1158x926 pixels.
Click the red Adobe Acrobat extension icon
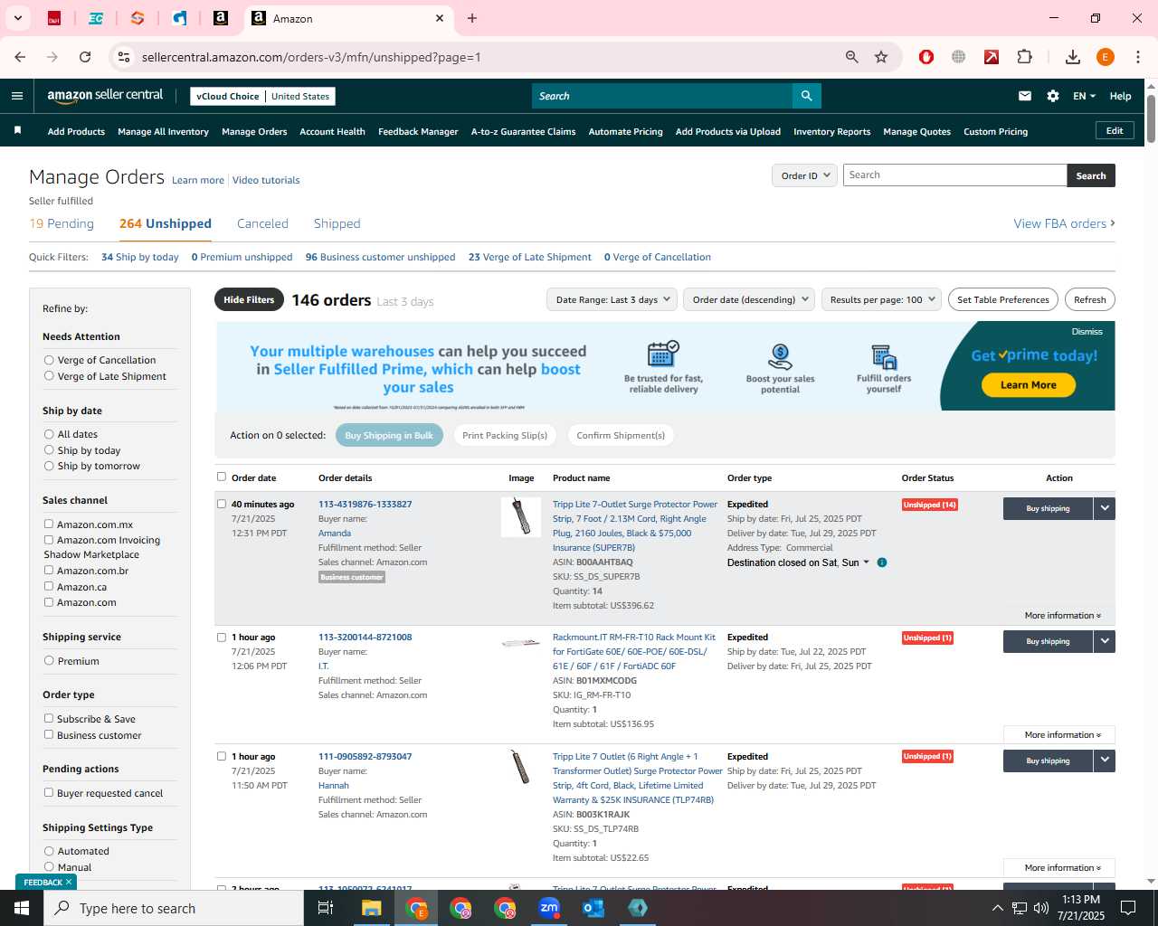992,57
